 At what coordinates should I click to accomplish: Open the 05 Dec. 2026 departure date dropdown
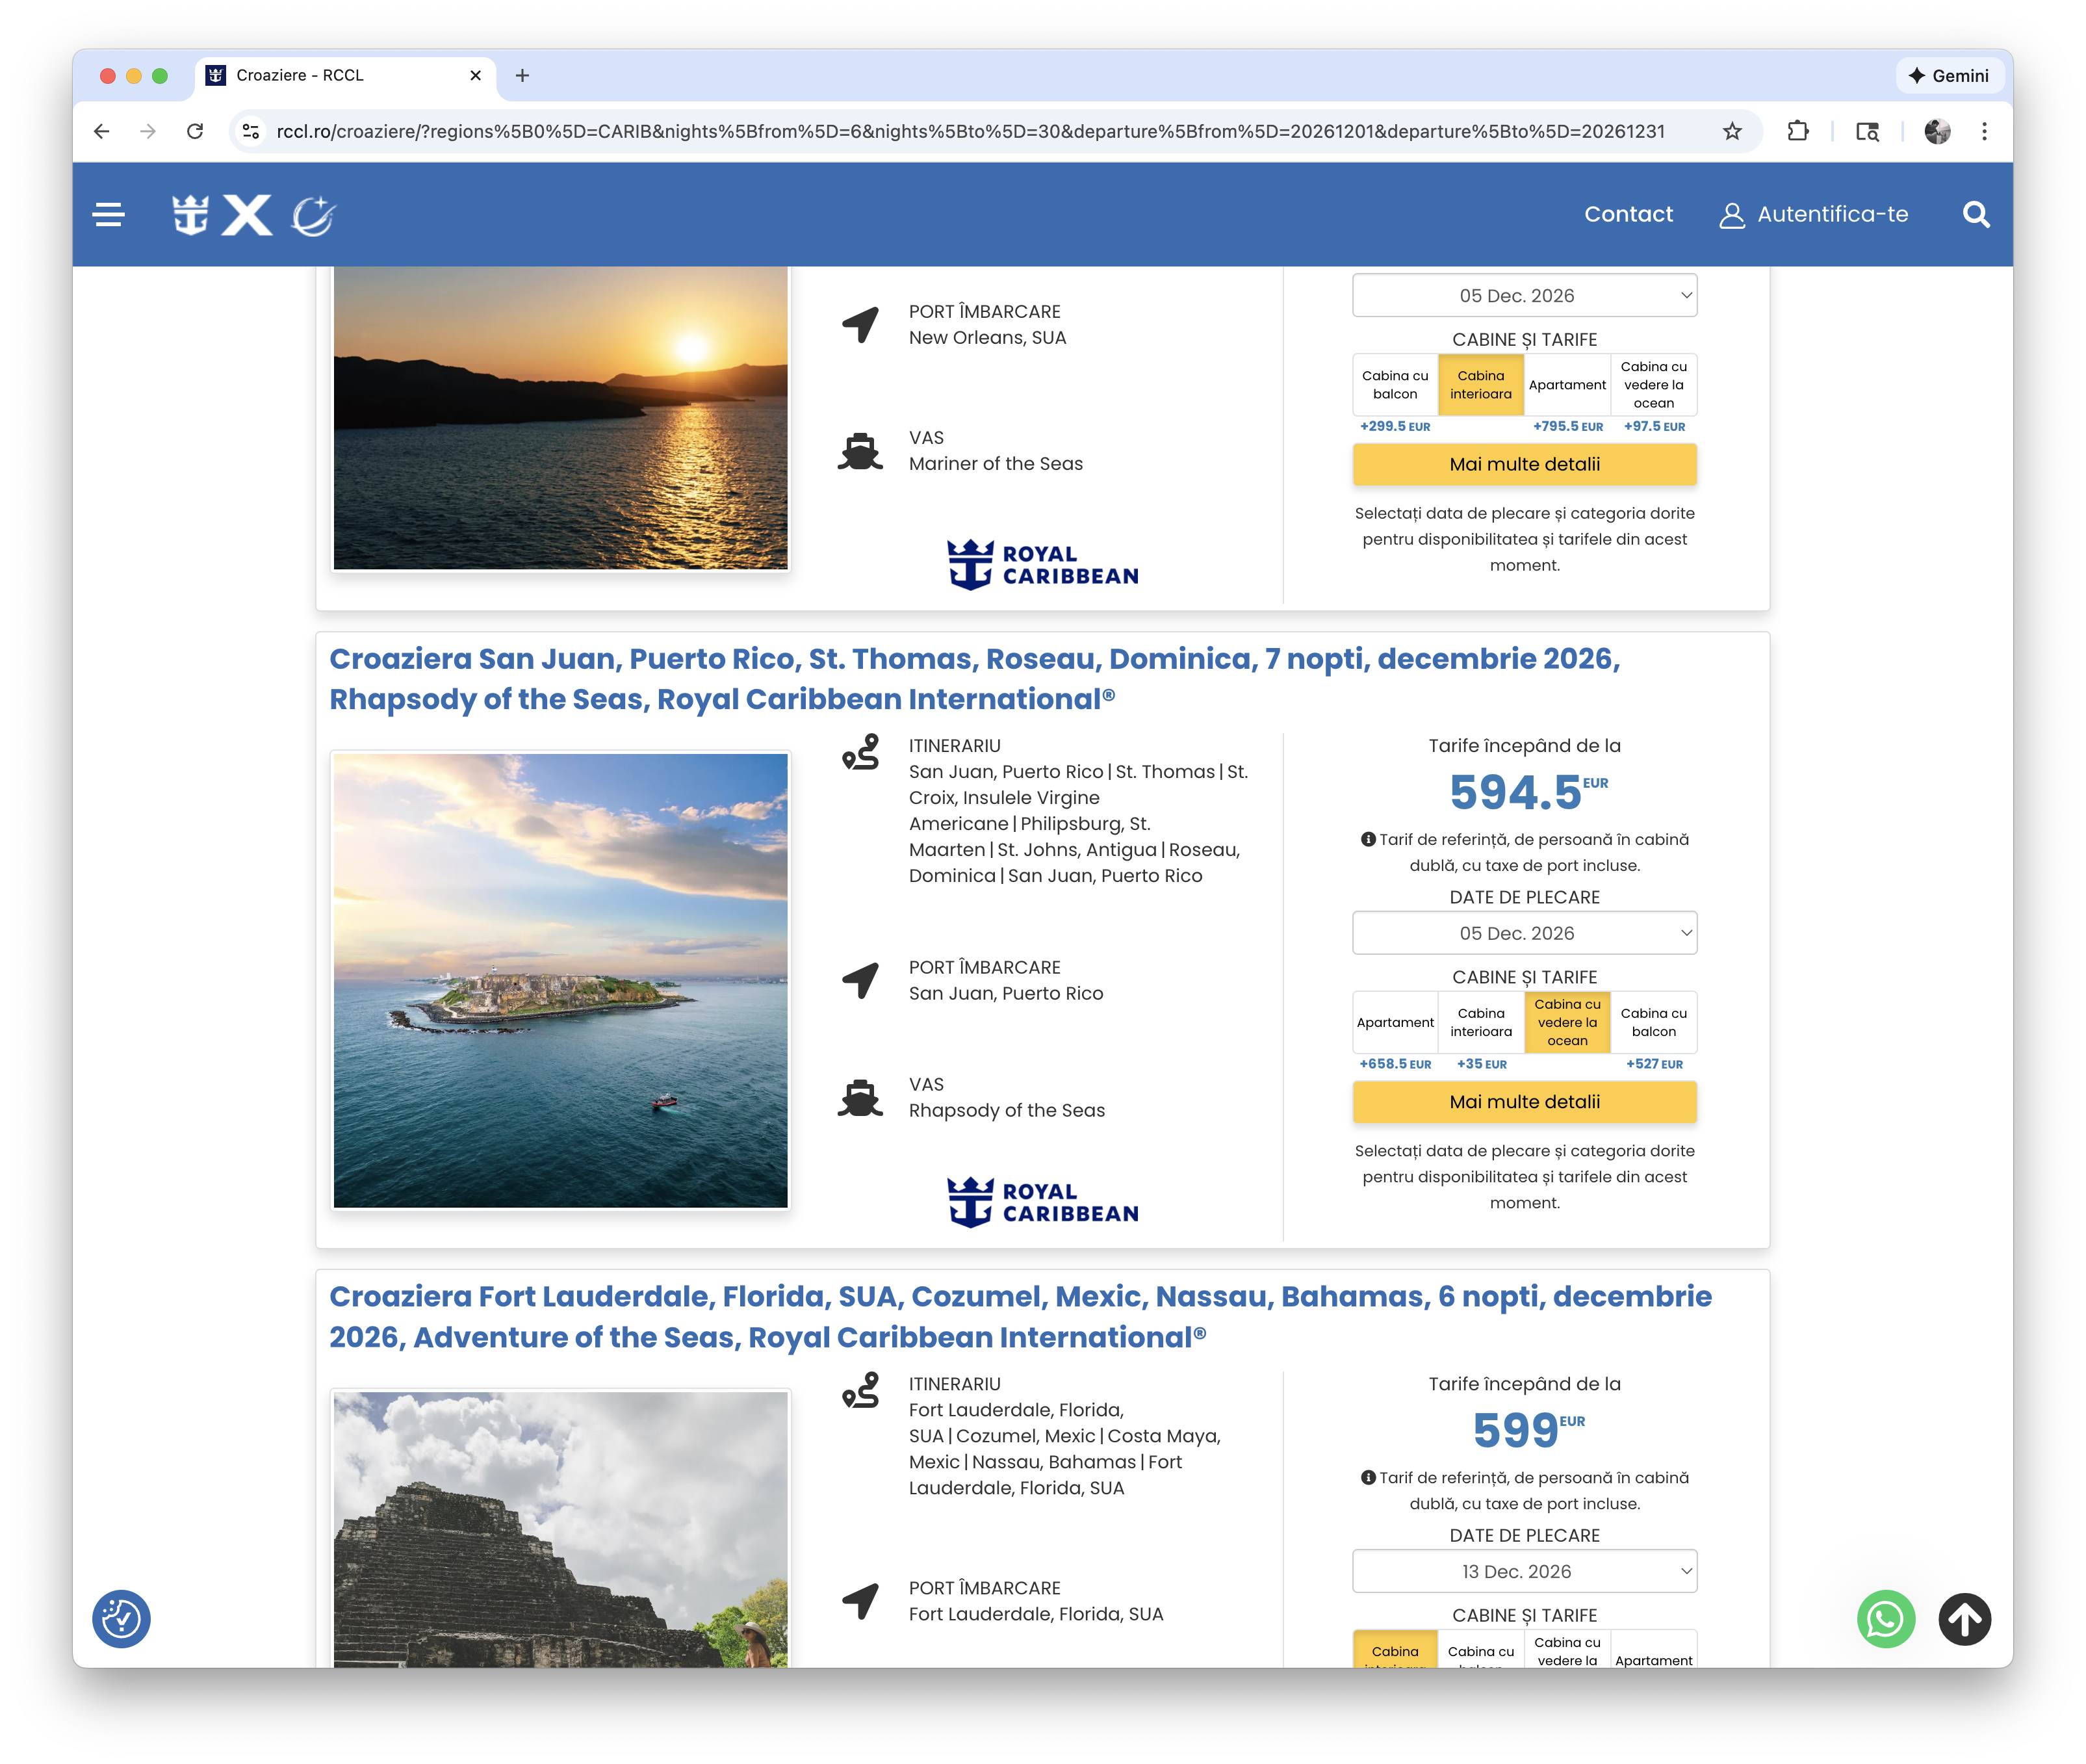pos(1524,932)
